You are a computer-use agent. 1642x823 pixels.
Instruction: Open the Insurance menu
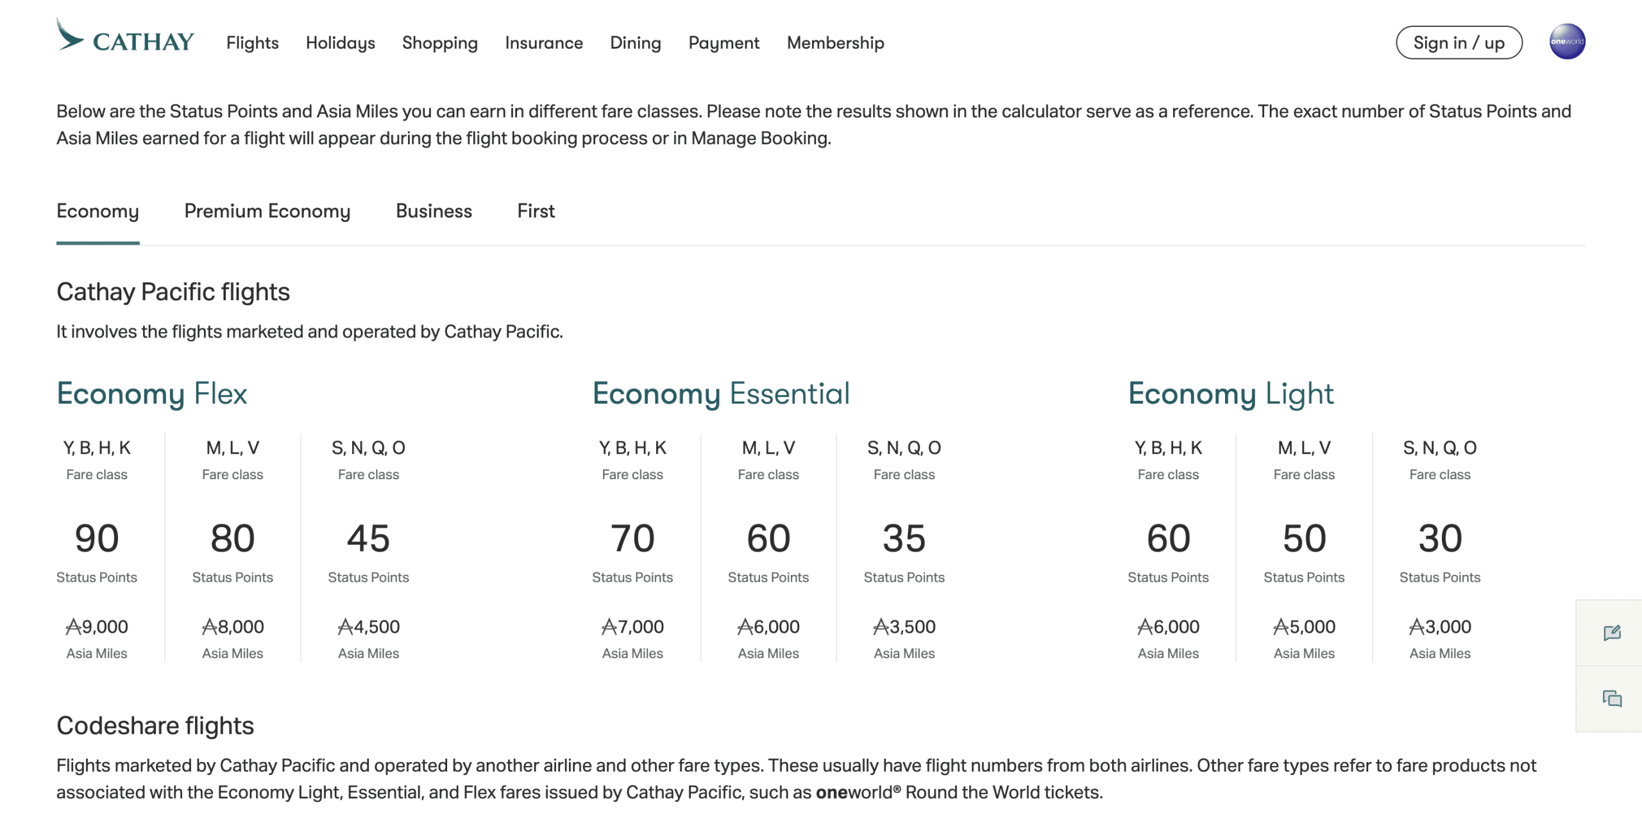(x=543, y=43)
